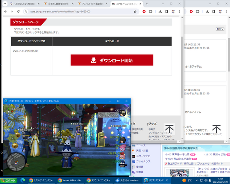The image size is (230, 184).
Task: Open the three-dot menu in front Chrome
Action: [180, 11]
